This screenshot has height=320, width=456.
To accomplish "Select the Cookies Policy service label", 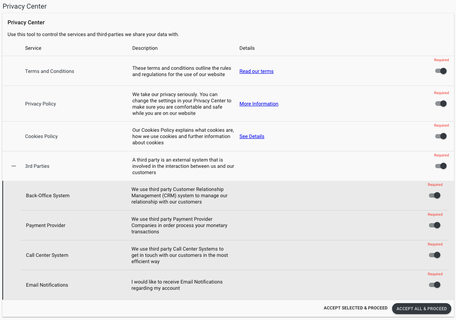I will (41, 136).
